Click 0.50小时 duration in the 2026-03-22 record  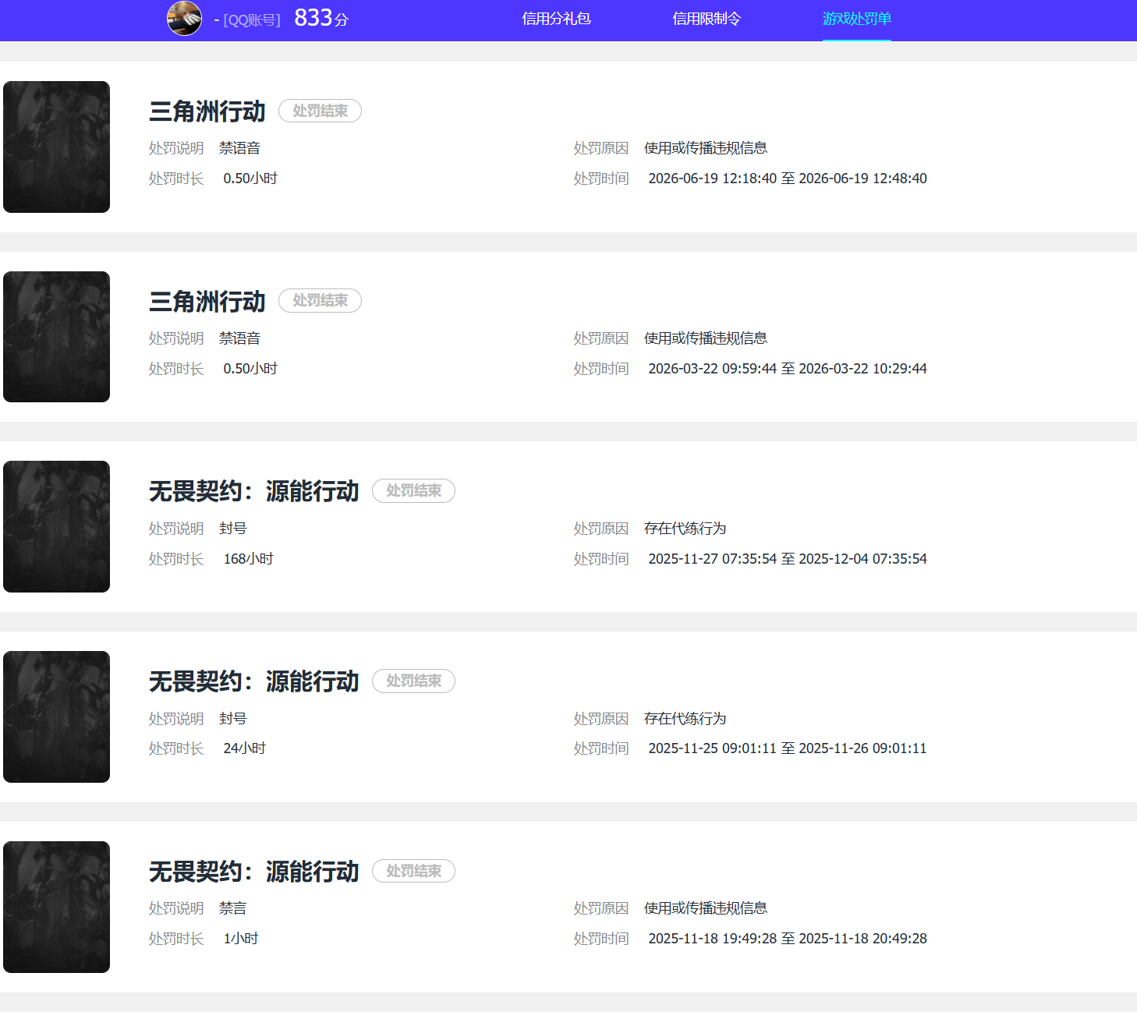coord(250,369)
